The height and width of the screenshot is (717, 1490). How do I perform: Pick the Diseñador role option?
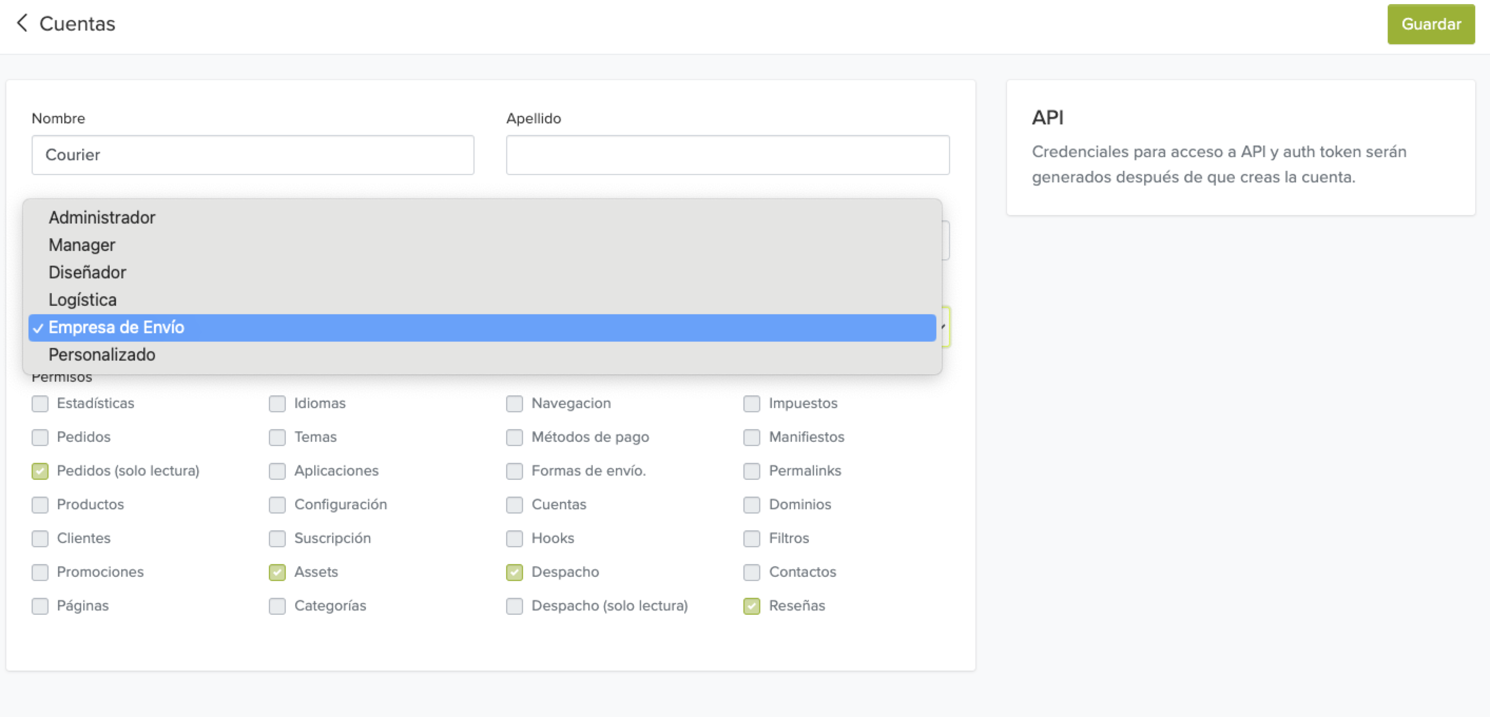[x=87, y=273]
